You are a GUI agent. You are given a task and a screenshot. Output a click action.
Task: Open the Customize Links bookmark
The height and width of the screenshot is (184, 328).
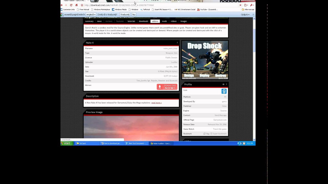click(68, 9)
